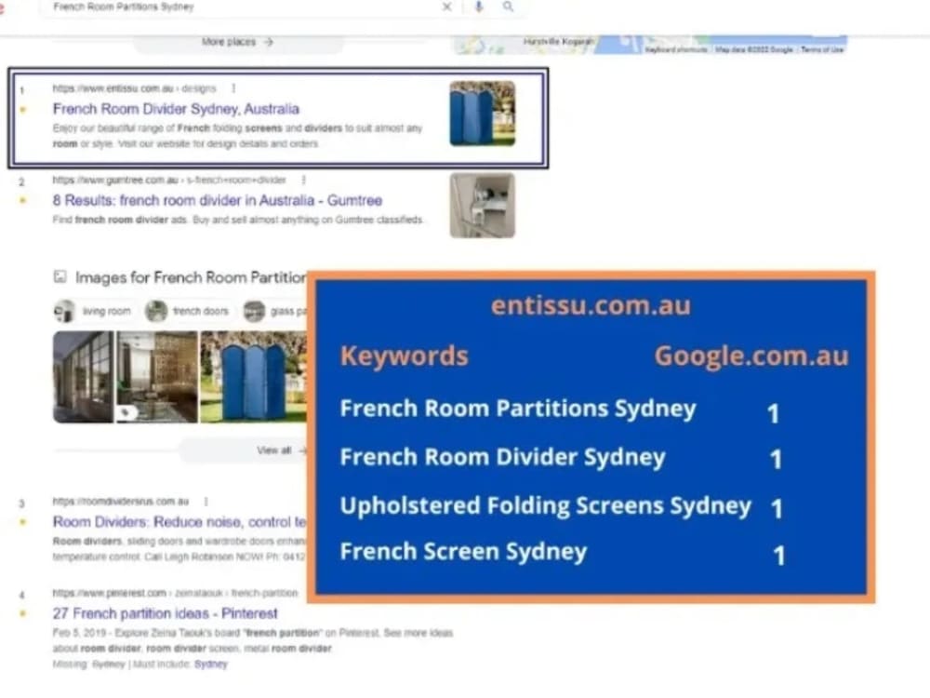The height and width of the screenshot is (698, 930).
Task: Click the map preview above the results
Action: click(x=650, y=45)
